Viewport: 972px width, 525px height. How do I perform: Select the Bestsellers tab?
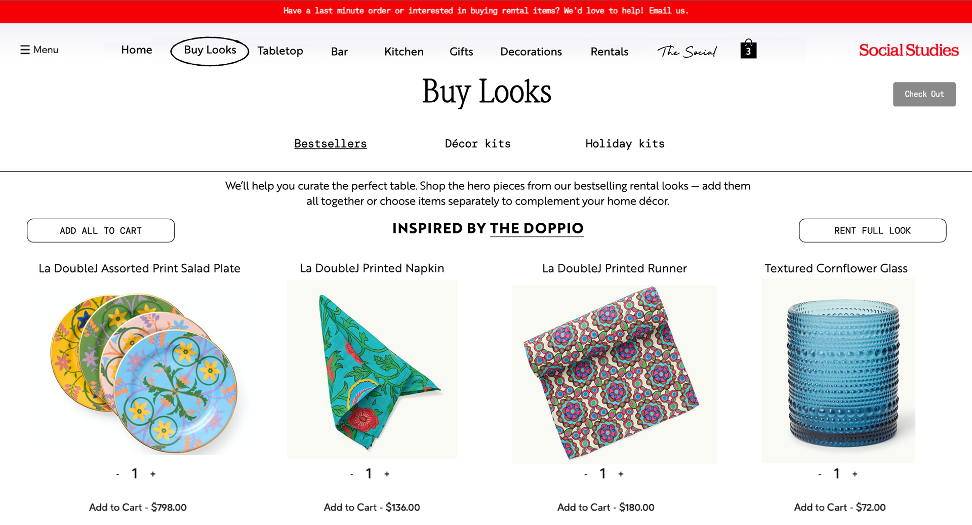(x=330, y=144)
